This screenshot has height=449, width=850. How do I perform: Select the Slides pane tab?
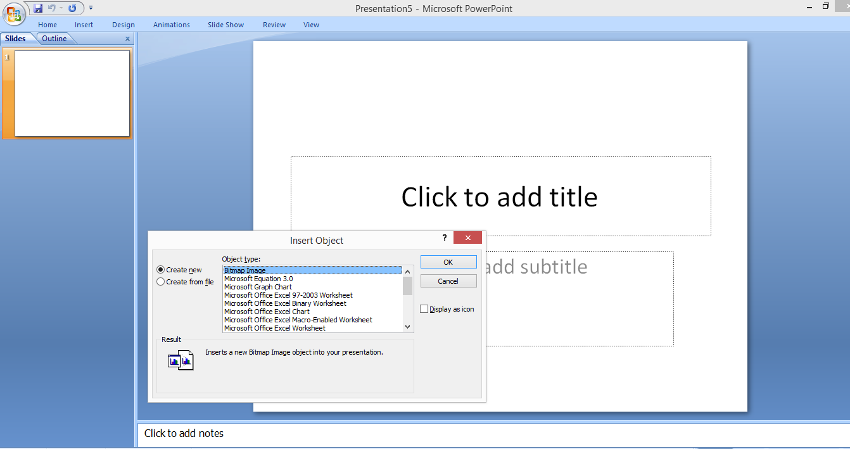pos(16,39)
